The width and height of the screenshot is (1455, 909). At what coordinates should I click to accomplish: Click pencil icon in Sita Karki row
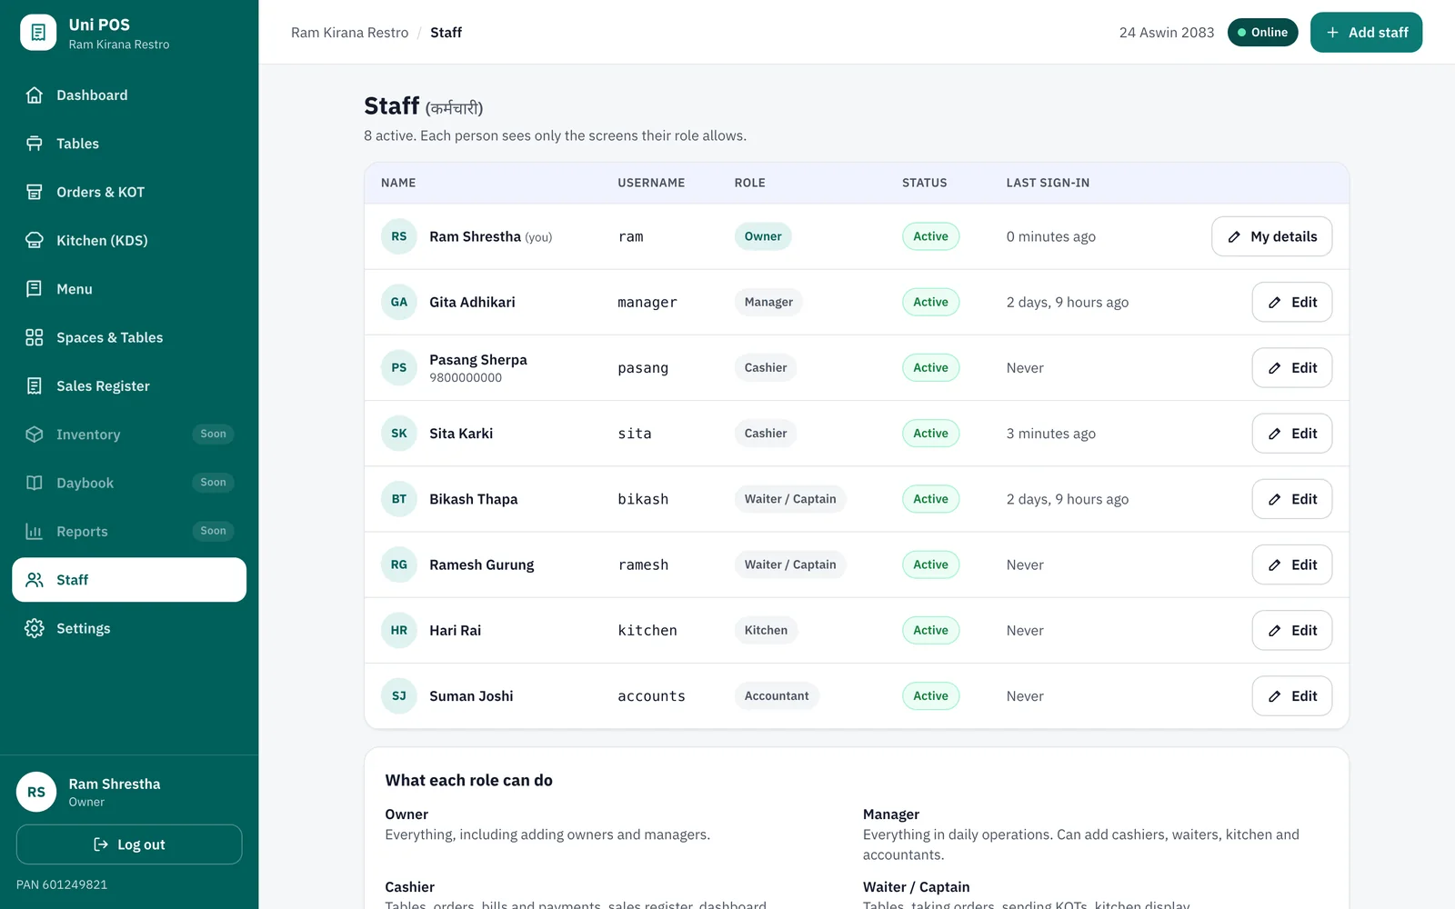(x=1275, y=434)
